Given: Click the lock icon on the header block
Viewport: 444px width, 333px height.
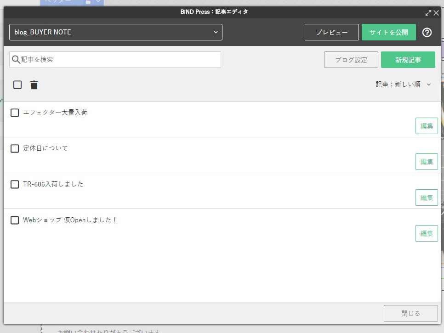Looking at the screenshot, I should coord(88,2).
